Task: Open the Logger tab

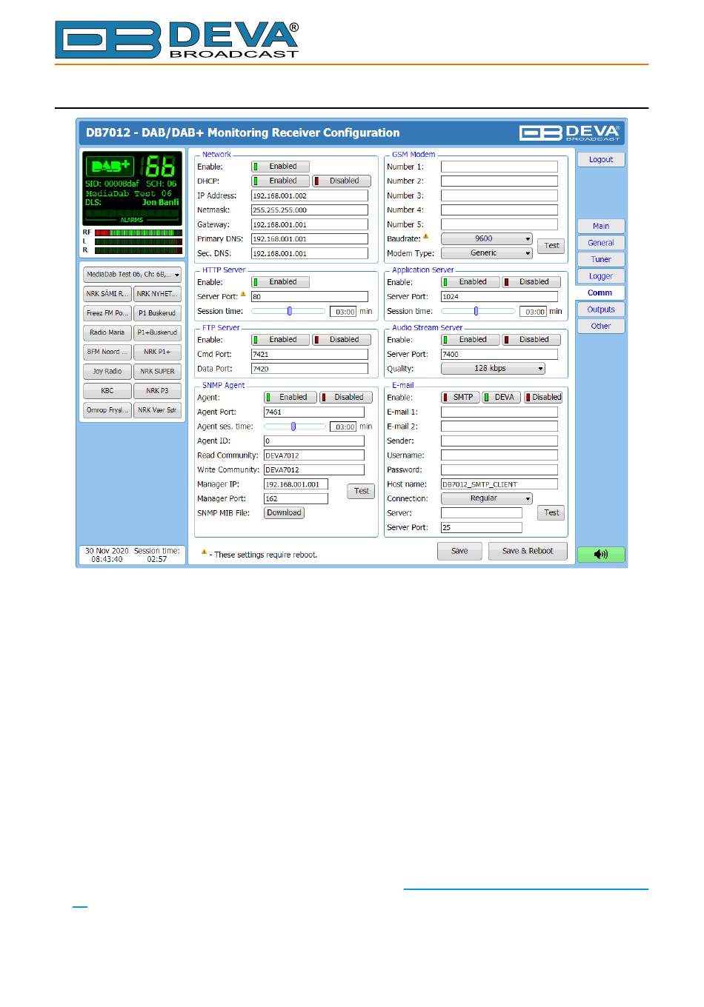Action: [601, 276]
